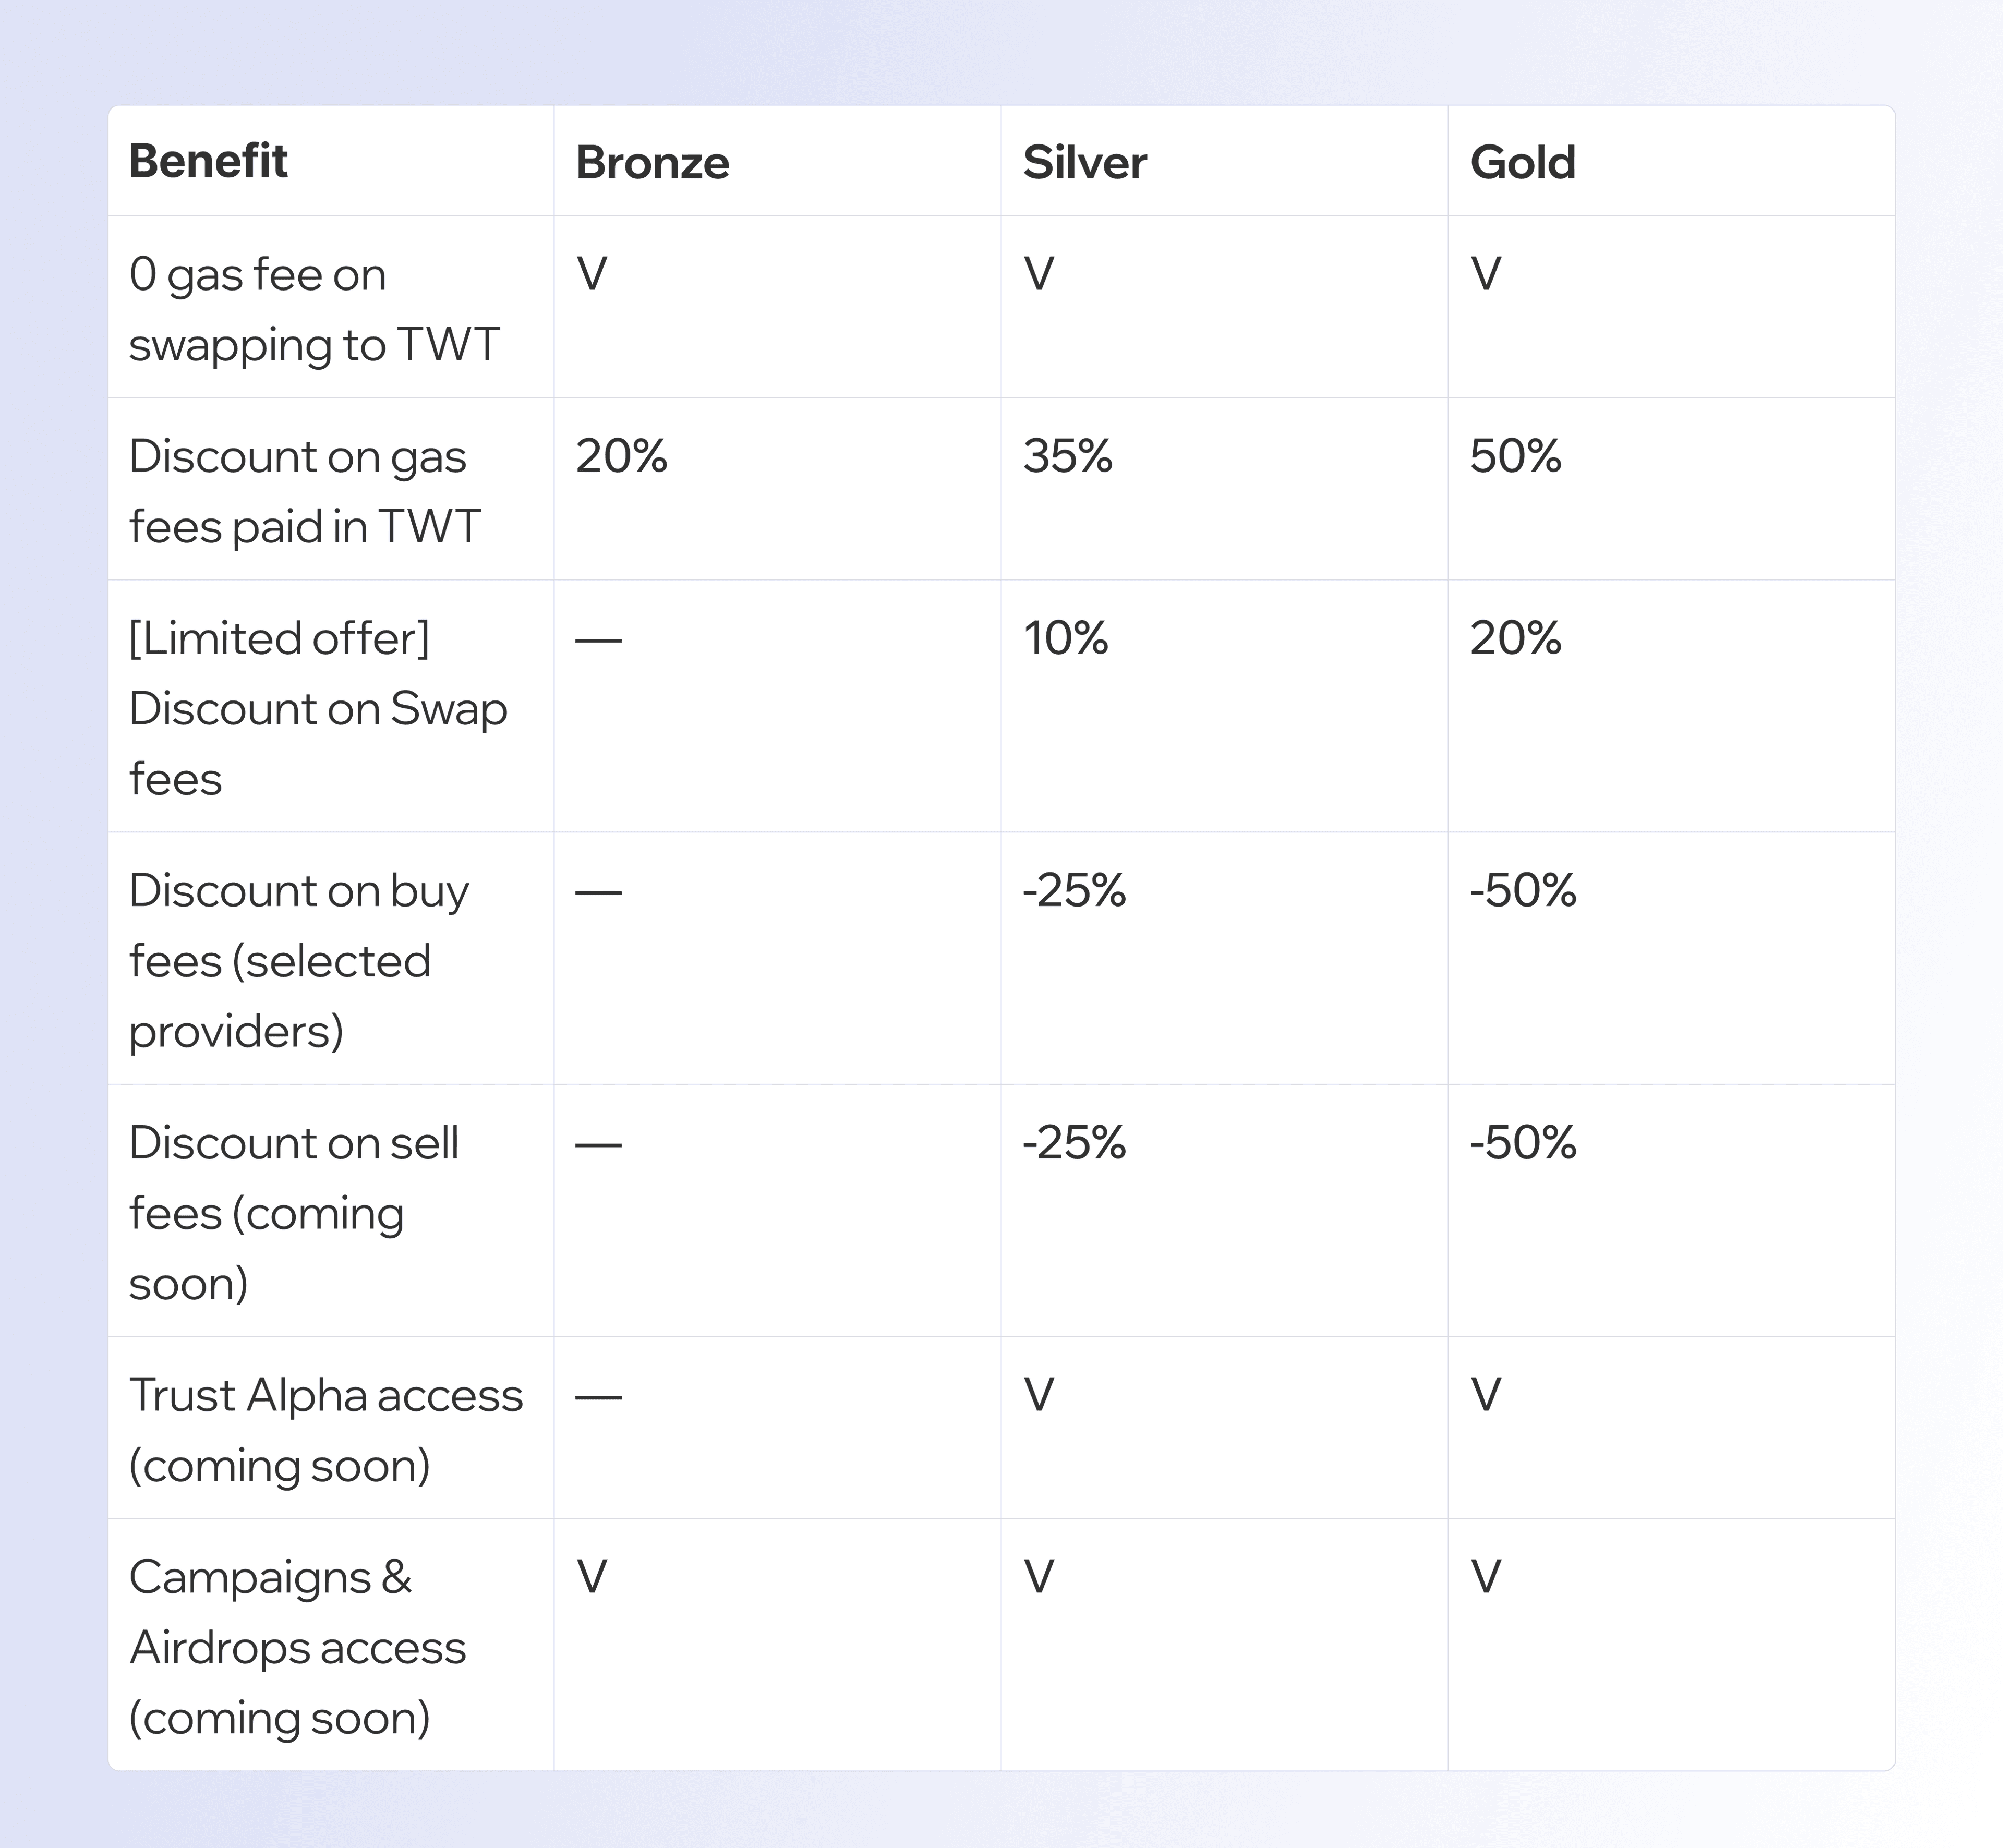Click Silver's -25% buy fees discount

pyautogui.click(x=1074, y=890)
